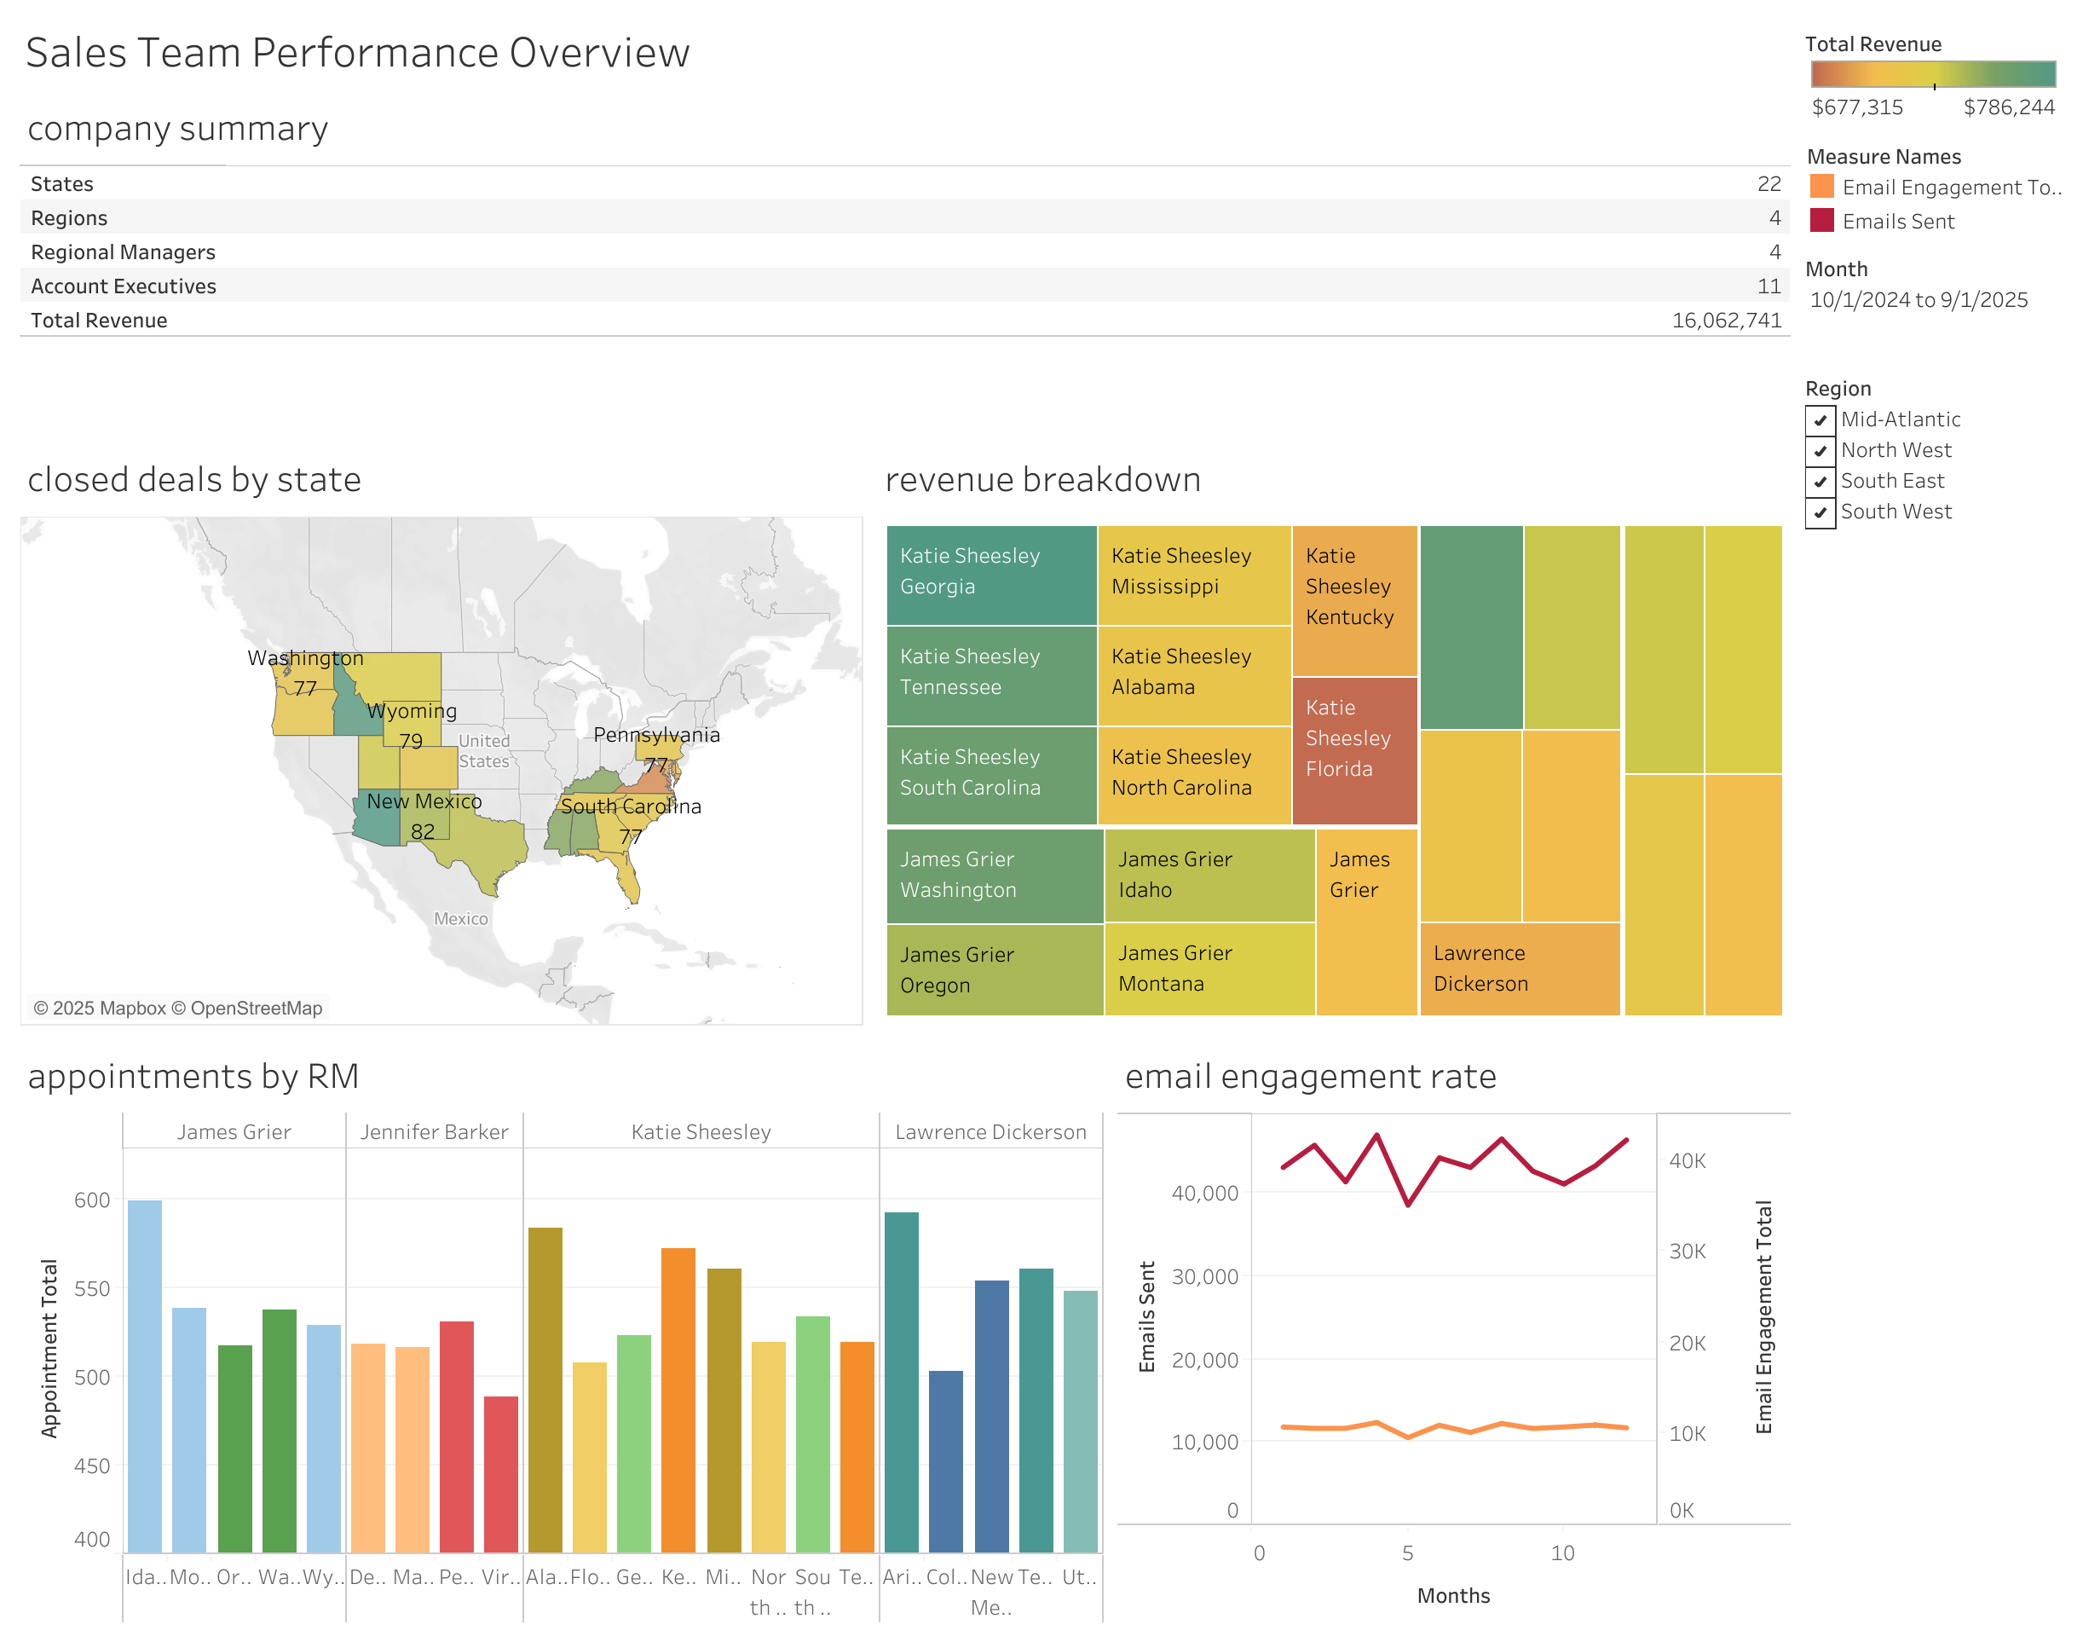This screenshot has height=1642, width=2083.
Task: Select James Grier's Idaho appointments bar
Action: pyautogui.click(x=144, y=1375)
